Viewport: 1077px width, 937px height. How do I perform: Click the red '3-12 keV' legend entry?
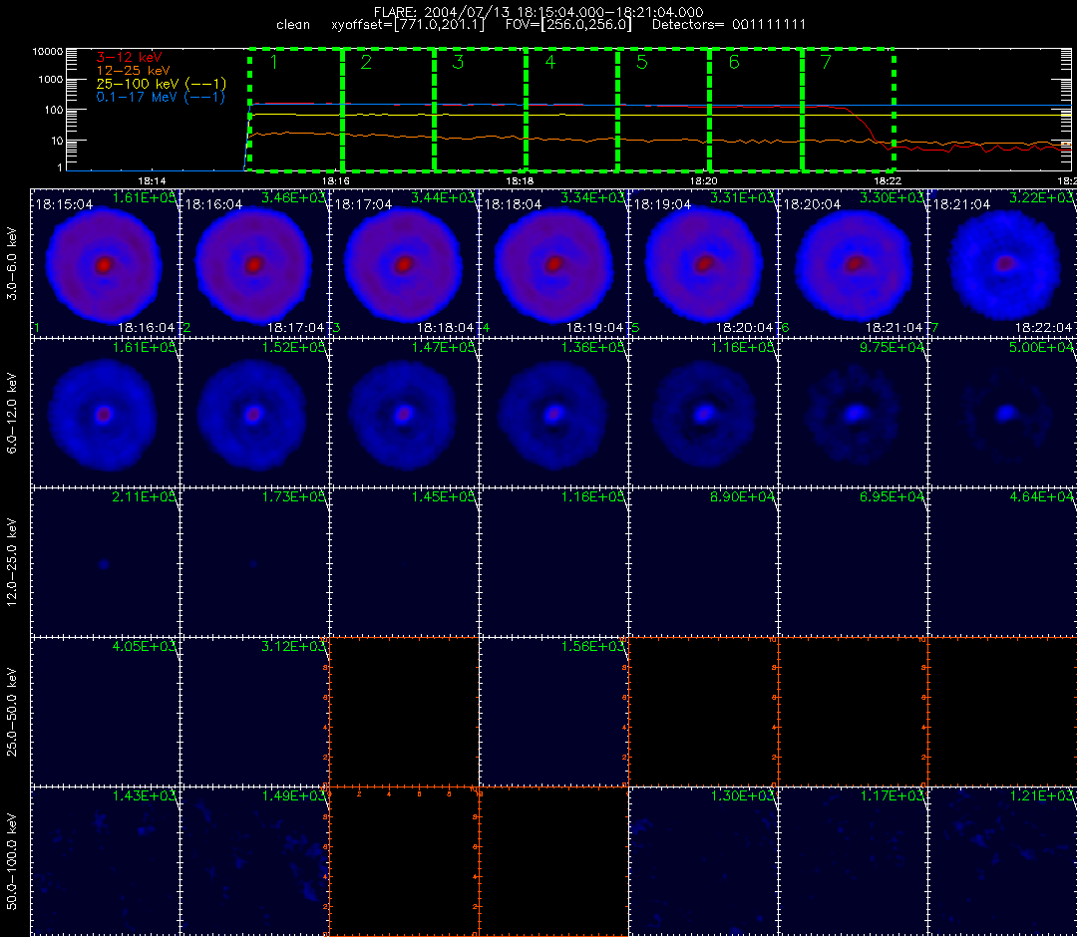[x=129, y=57]
